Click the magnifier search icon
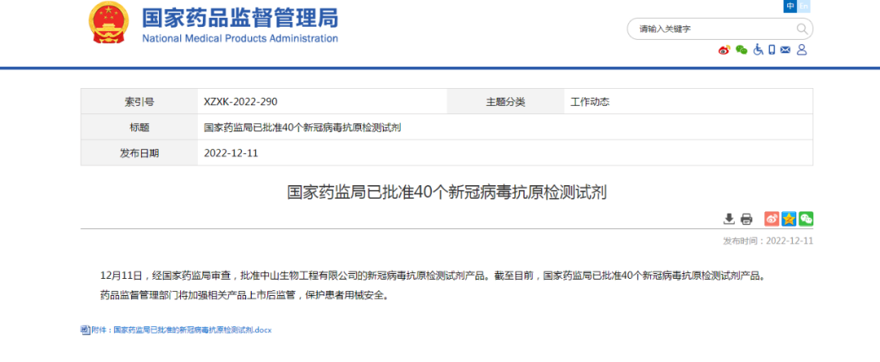880x362 pixels. point(802,29)
